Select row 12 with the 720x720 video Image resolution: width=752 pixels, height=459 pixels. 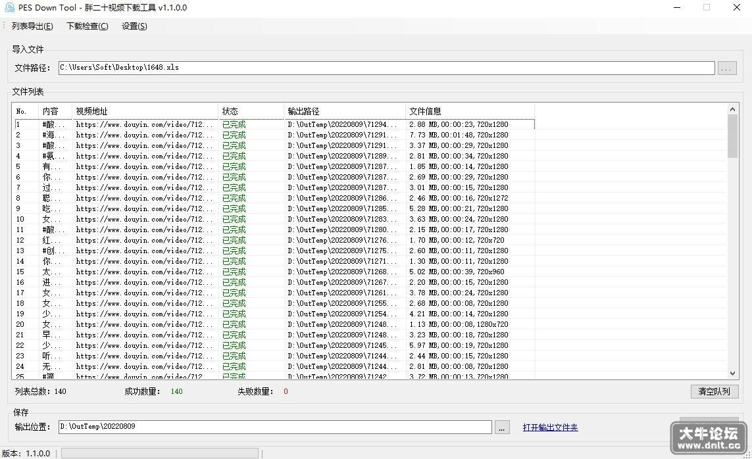(x=274, y=241)
